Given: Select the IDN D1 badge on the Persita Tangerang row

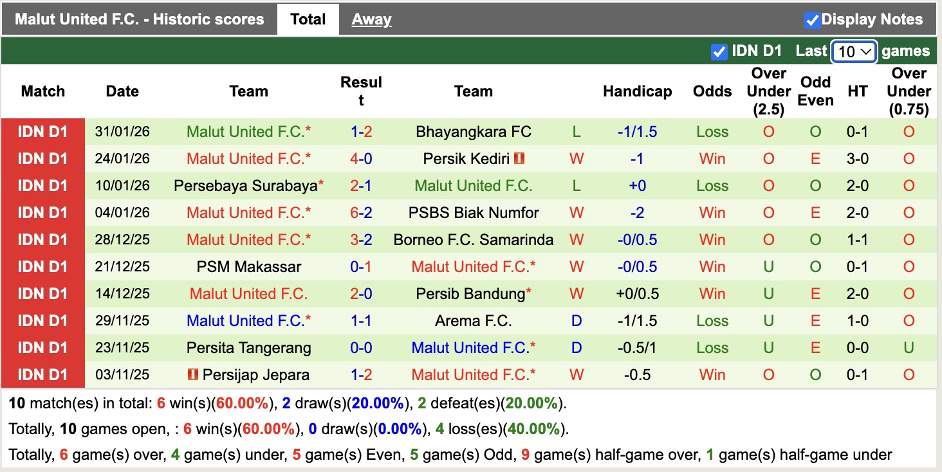Looking at the screenshot, I should [x=42, y=347].
